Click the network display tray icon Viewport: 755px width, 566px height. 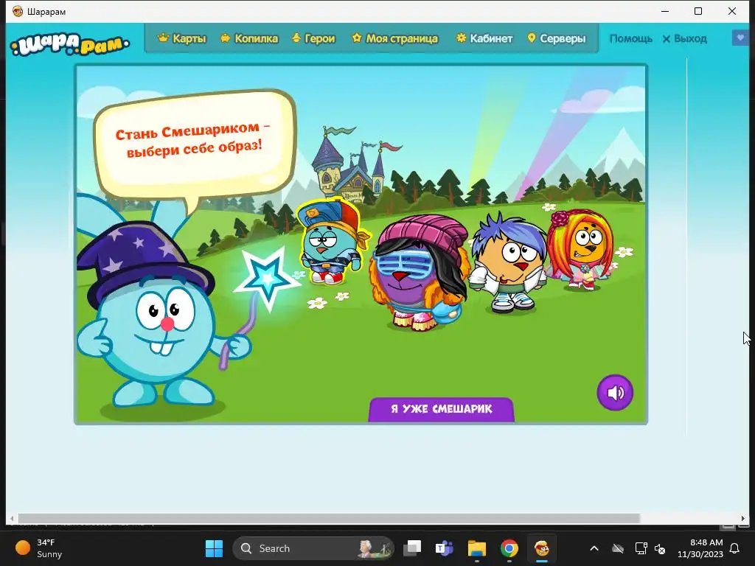coord(641,548)
